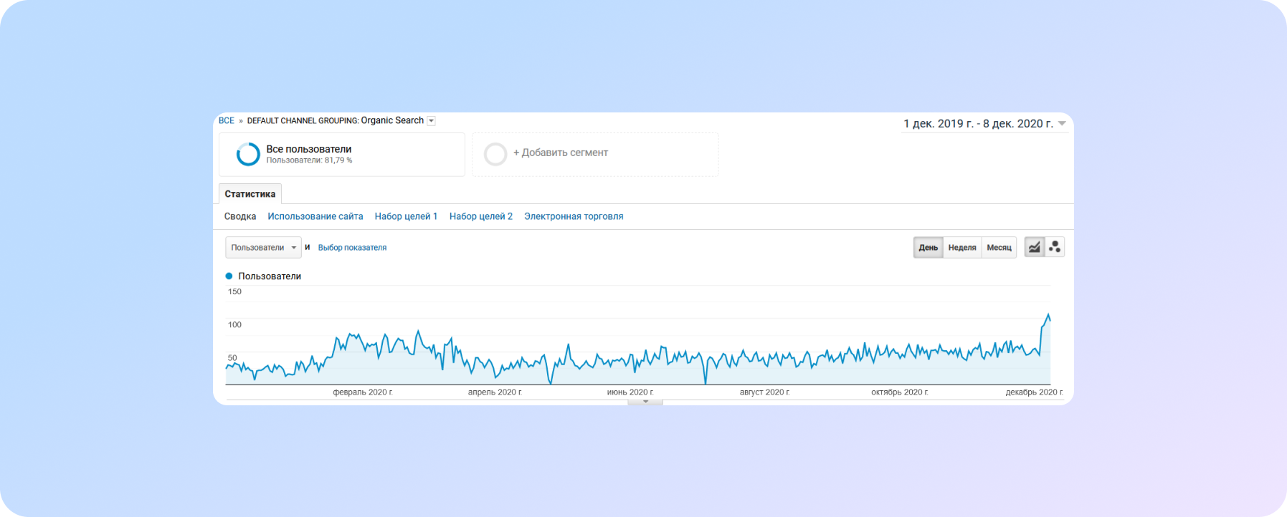Click the 100 y-axis value
The width and height of the screenshot is (1287, 517).
(234, 324)
